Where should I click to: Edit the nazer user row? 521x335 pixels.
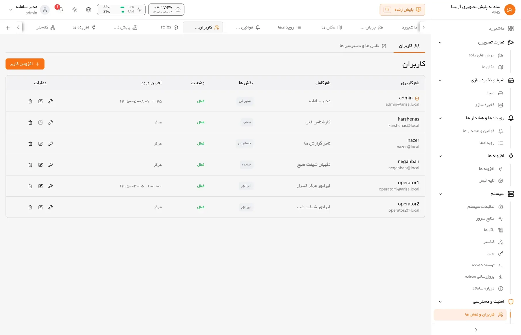41,144
